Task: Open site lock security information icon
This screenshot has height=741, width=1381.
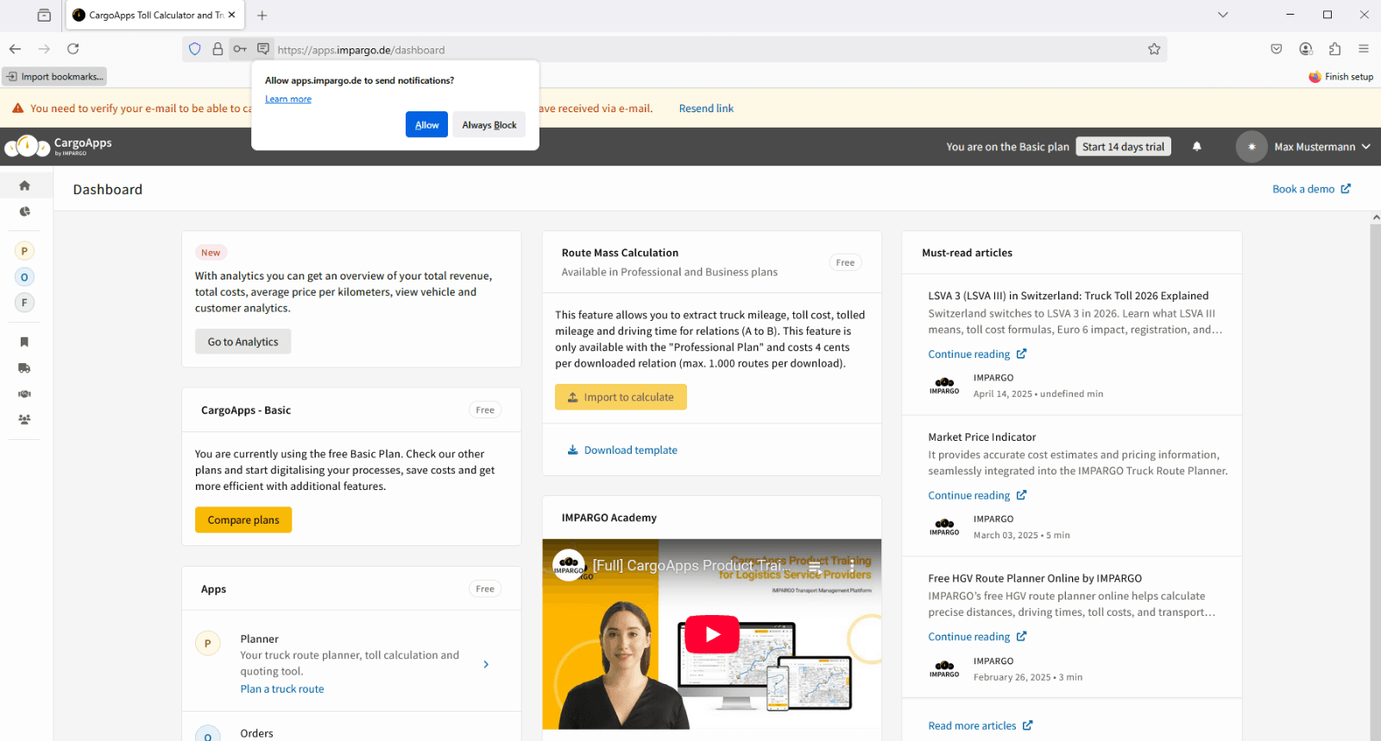Action: (218, 49)
